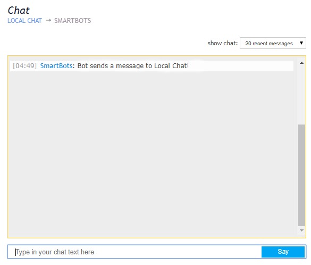This screenshot has width=311, height=265.
Task: Click white message row right of text
Action: point(241,65)
